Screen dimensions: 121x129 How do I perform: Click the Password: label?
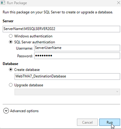point(25,56)
